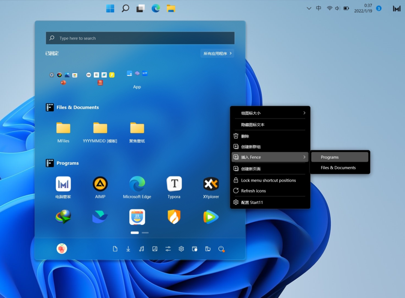Click the Programs fence header icon
The image size is (405, 298).
49,163
